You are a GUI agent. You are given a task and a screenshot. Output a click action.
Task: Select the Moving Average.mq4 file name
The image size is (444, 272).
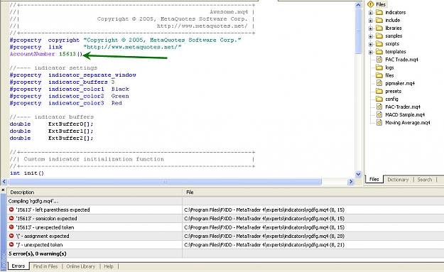(x=408, y=123)
